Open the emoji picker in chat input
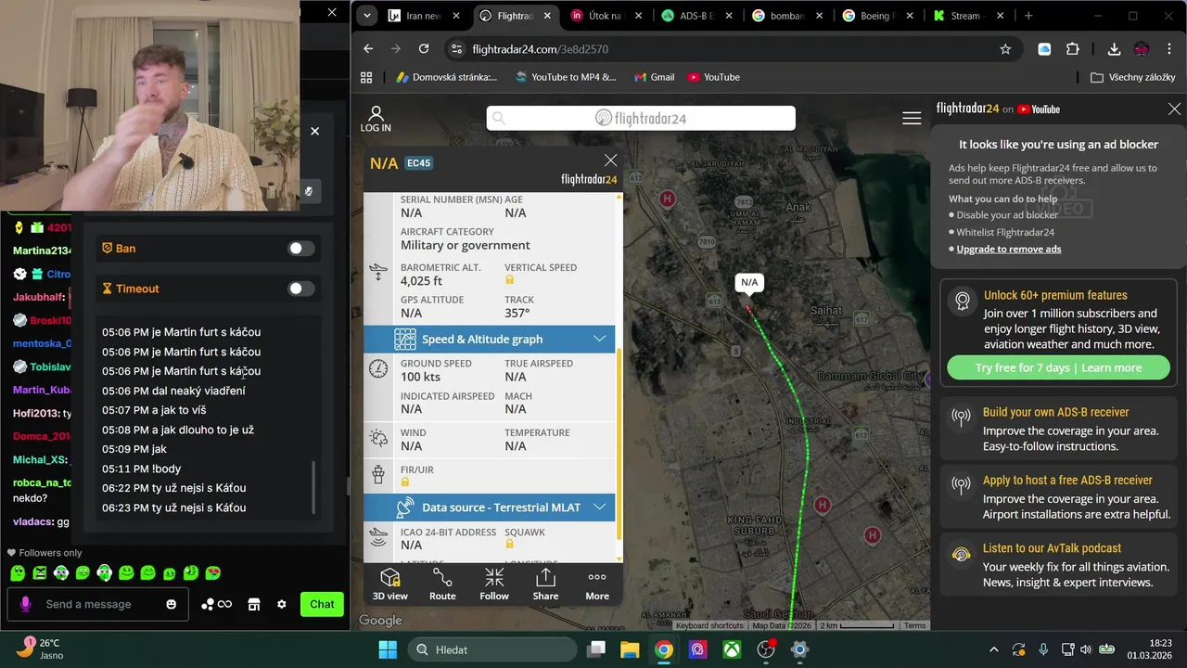Screen dimensions: 1187x668 [171, 604]
